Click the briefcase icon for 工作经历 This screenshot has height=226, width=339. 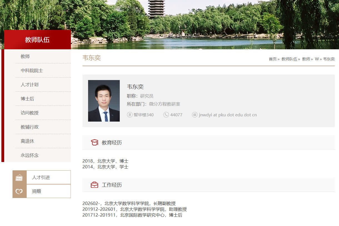pyautogui.click(x=94, y=185)
